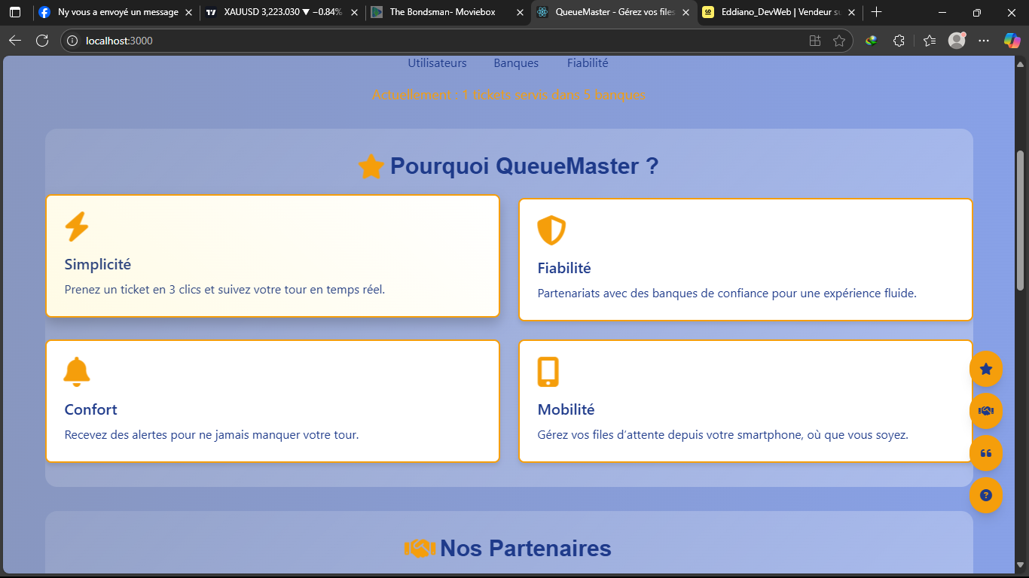The width and height of the screenshot is (1029, 578).
Task: Click the floating star shortcut button
Action: click(986, 369)
